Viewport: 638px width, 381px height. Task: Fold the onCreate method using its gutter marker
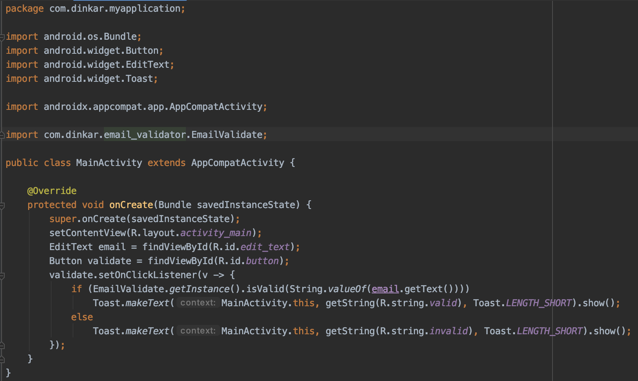click(2, 205)
